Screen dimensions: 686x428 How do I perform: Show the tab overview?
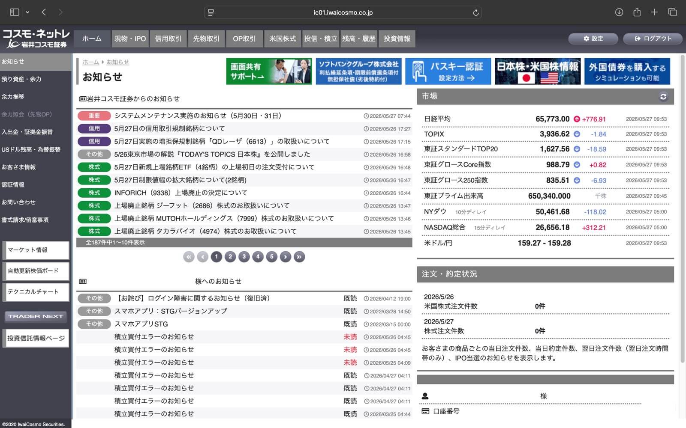click(x=672, y=12)
